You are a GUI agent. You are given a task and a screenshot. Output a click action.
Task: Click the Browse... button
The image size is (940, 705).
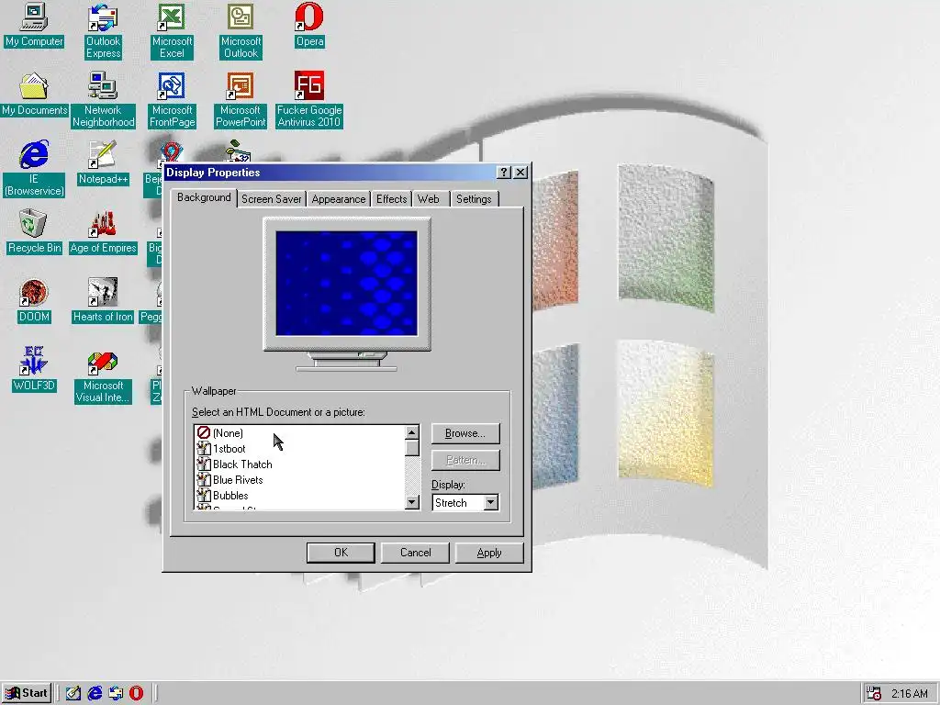(465, 433)
